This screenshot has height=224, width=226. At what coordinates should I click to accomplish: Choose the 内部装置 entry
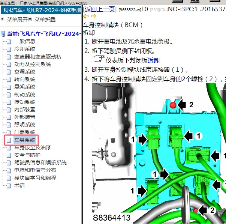tap(25, 110)
